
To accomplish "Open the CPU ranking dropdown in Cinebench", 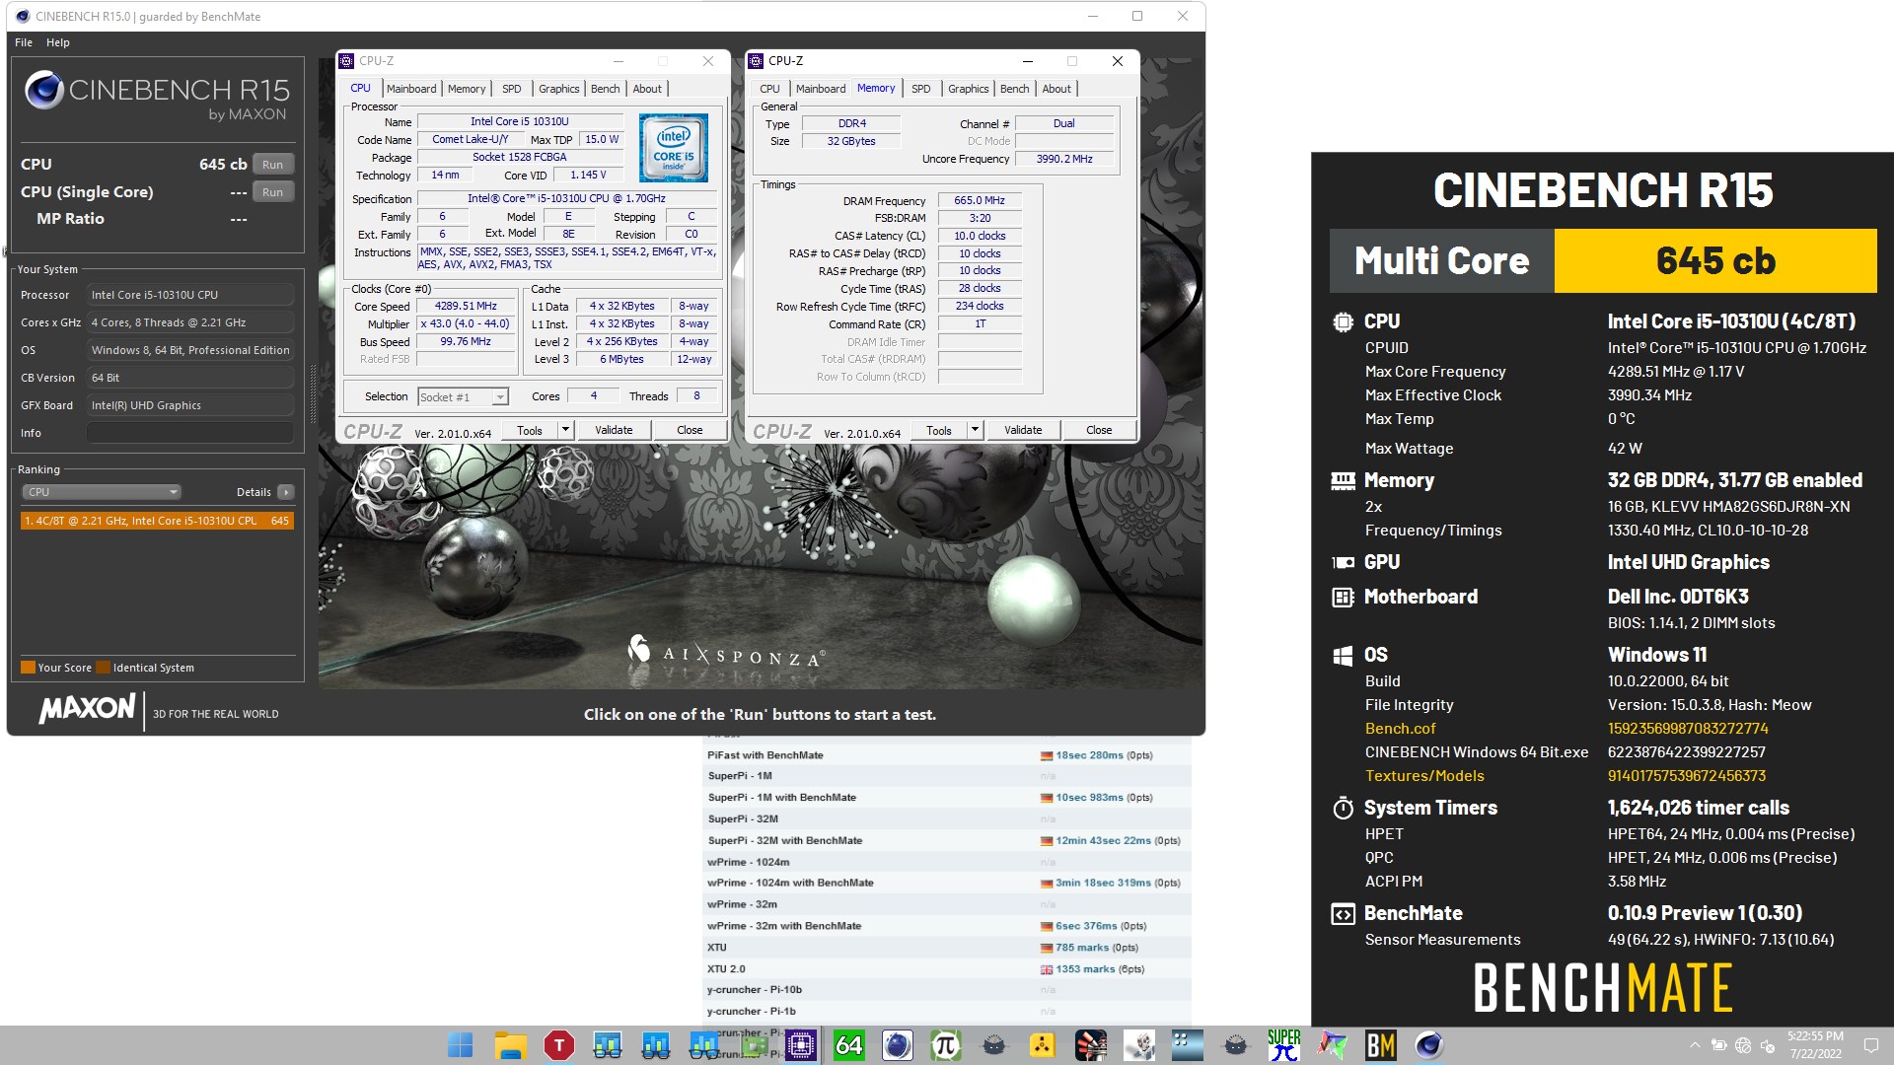I will pyautogui.click(x=102, y=492).
